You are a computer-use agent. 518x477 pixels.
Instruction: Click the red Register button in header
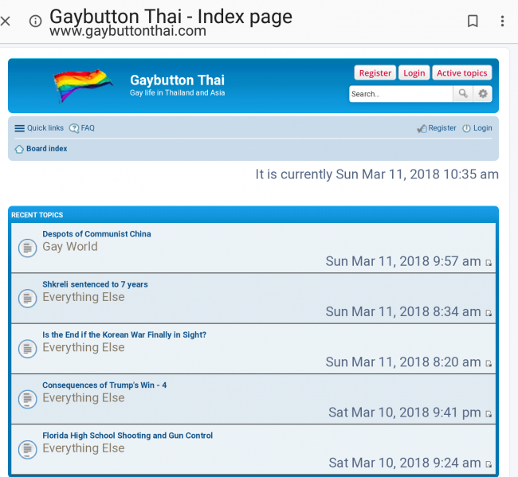[375, 73]
